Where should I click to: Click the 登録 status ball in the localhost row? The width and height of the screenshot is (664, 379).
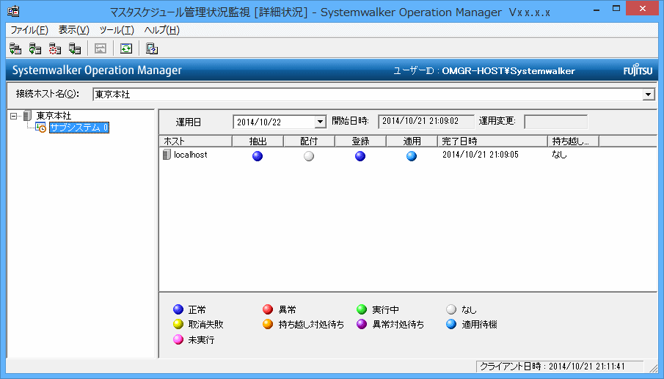tap(360, 156)
